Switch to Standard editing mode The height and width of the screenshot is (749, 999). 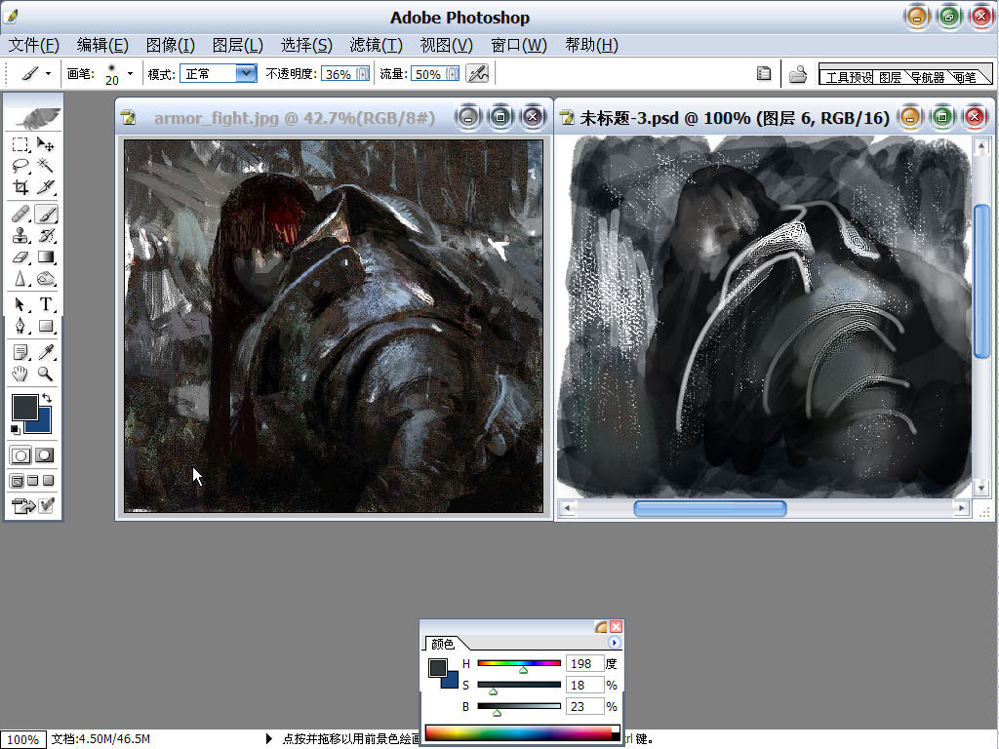pos(20,455)
